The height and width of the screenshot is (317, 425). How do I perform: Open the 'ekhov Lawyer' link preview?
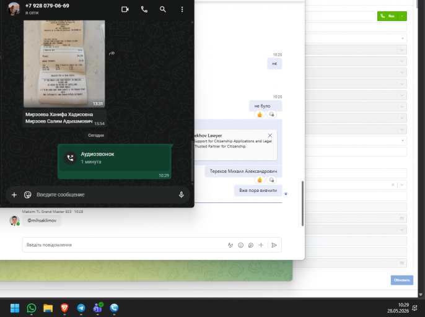coord(235,145)
